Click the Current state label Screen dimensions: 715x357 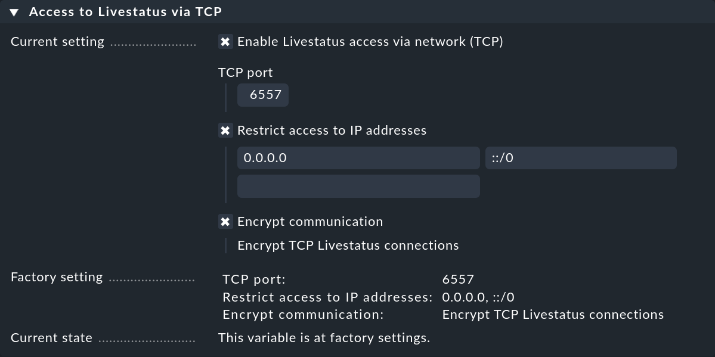pyautogui.click(x=51, y=337)
